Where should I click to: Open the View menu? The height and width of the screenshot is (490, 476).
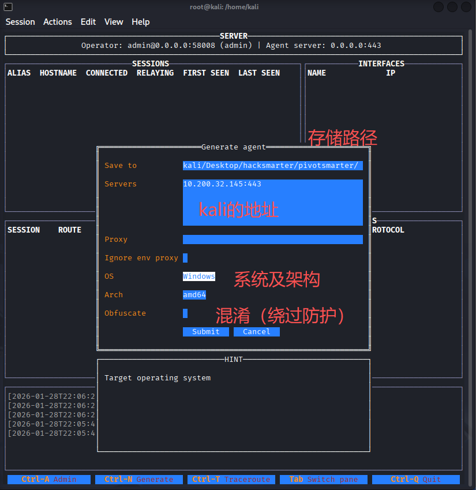coord(114,22)
